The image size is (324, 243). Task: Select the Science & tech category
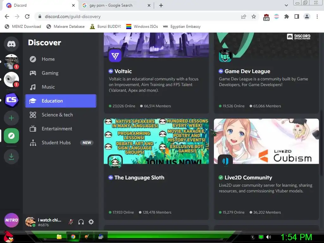coord(60,115)
